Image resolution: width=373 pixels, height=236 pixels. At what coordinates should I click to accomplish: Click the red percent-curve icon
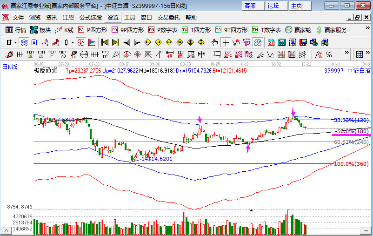click(318, 55)
